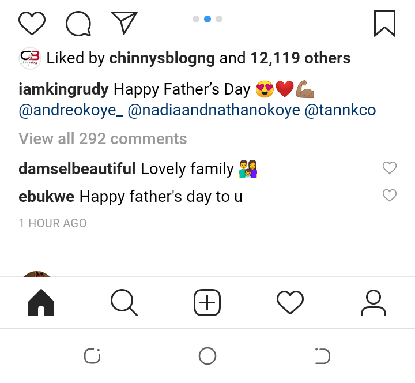Open Profile tab in bottom navigation
The height and width of the screenshot is (383, 415).
pyautogui.click(x=373, y=303)
